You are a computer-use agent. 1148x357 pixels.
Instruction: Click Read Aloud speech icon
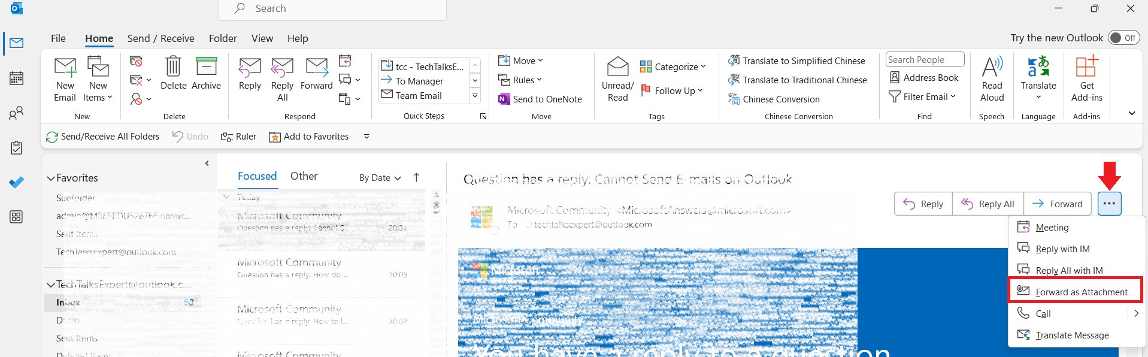(992, 79)
